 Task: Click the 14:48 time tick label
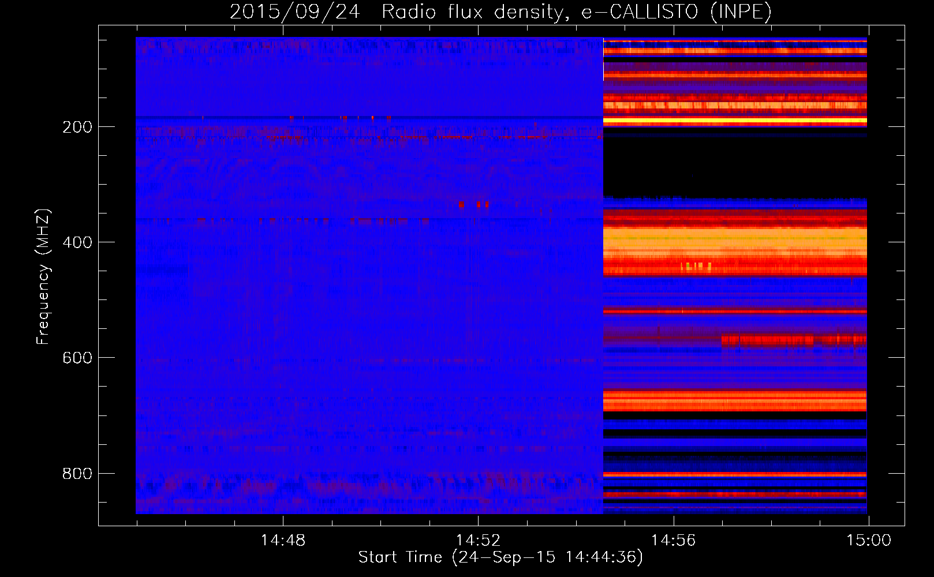tap(283, 541)
